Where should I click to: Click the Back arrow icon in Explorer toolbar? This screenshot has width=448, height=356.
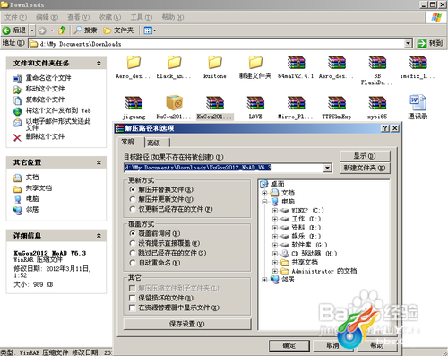pos(6,30)
